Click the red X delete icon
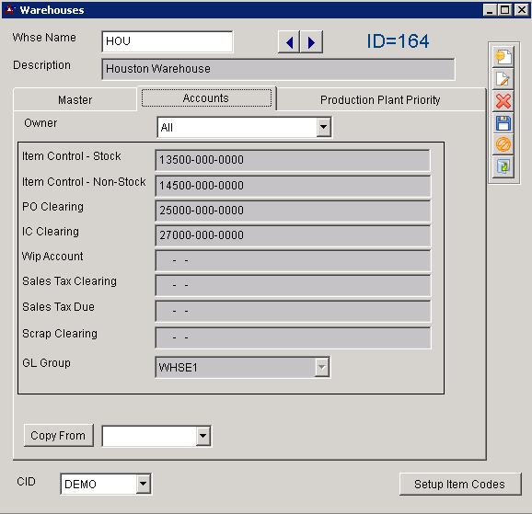Screen dimensions: 532x514 503,101
